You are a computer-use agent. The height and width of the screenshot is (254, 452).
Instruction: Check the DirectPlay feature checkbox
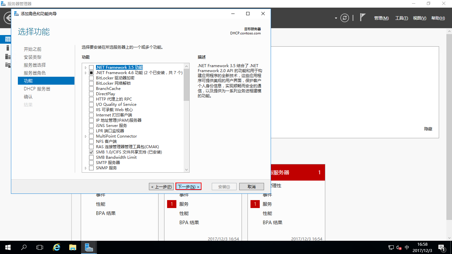click(91, 94)
